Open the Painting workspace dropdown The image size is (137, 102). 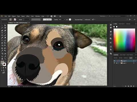point(103,16)
